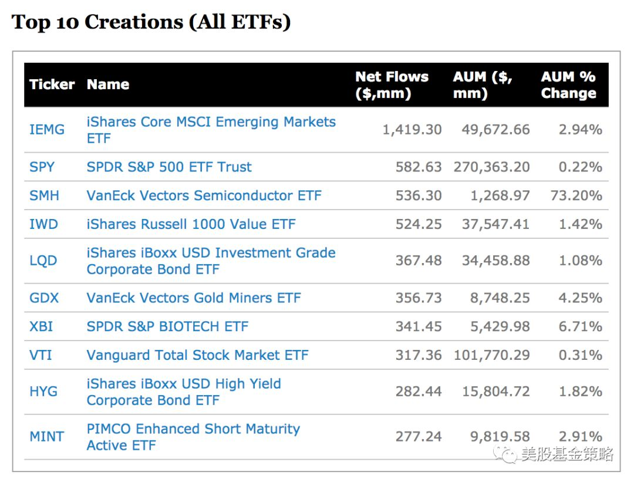Click the Net Flows column header
This screenshot has width=634, height=482.
(392, 85)
